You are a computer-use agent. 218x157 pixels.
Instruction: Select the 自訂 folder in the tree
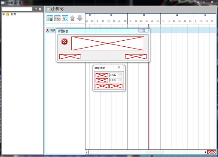coord(13,14)
